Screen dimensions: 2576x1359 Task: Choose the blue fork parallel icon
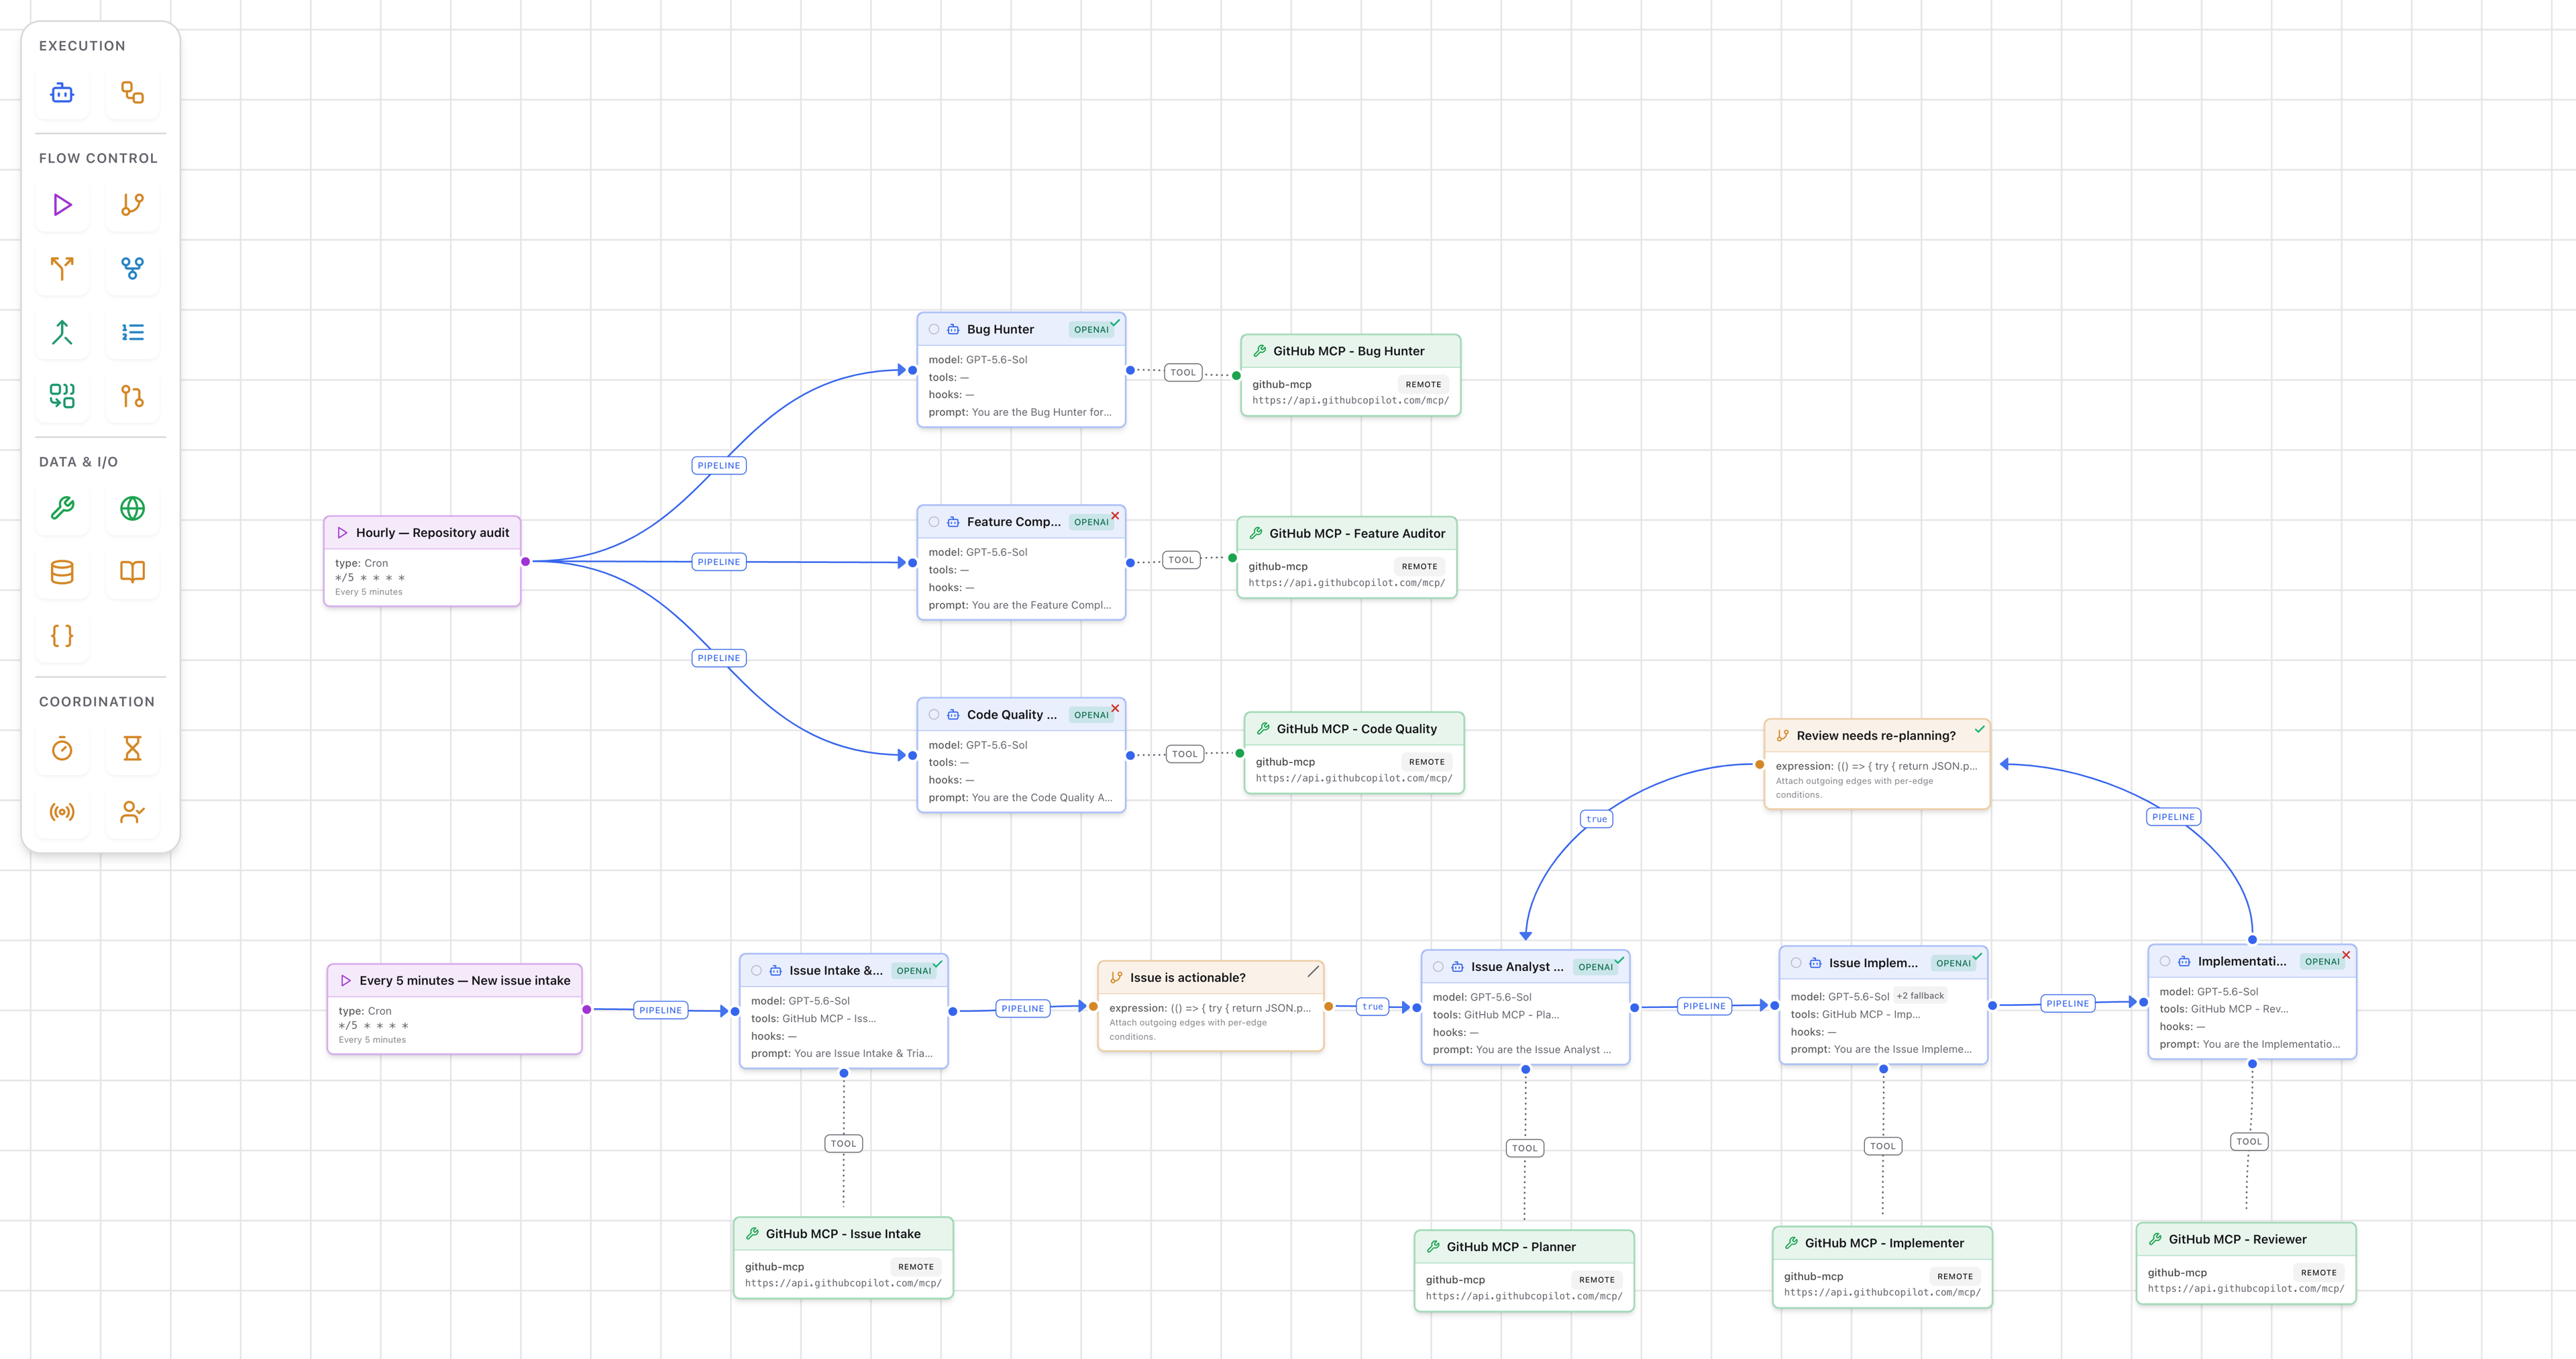(x=132, y=268)
